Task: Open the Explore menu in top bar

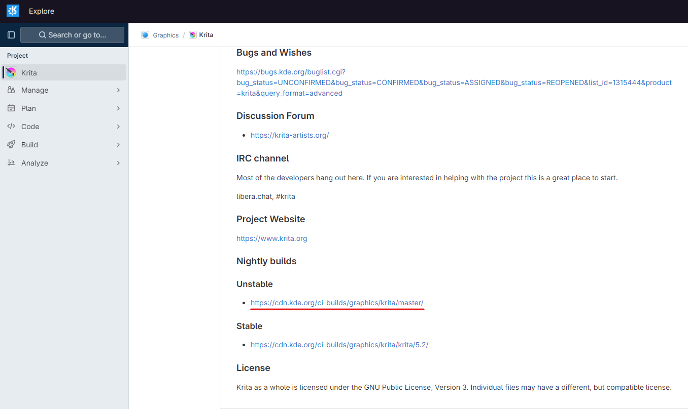Action: point(42,11)
